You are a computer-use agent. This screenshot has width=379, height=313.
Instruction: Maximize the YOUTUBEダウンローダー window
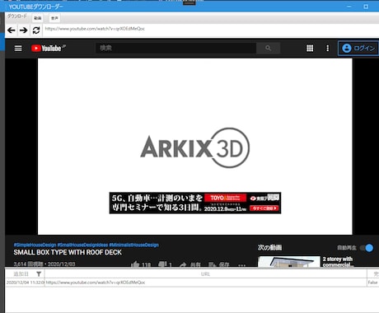pyautogui.click(x=366, y=7)
